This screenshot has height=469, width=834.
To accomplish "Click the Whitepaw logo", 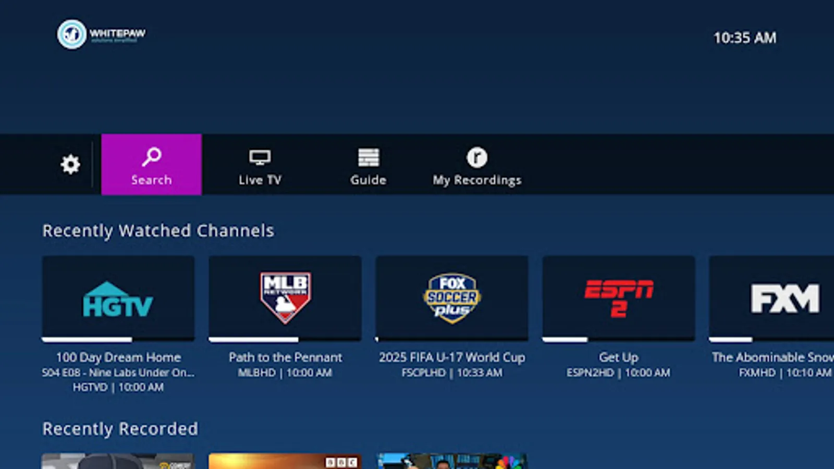I will tap(102, 34).
